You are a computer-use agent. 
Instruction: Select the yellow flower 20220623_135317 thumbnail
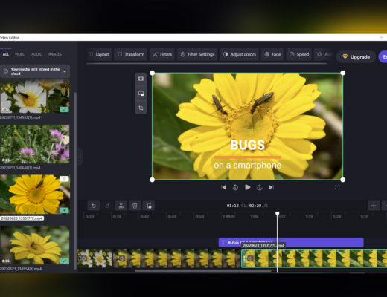34,195
